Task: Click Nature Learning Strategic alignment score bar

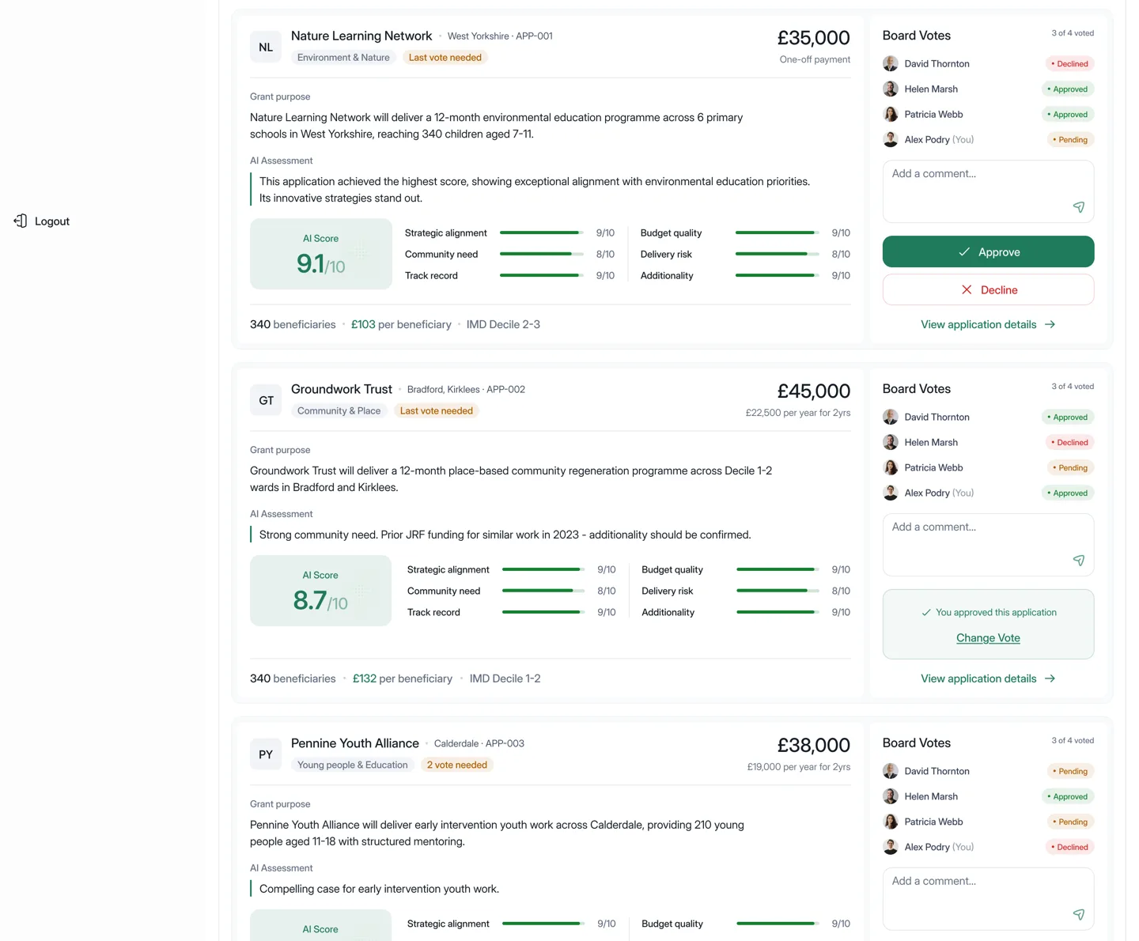Action: coord(542,232)
